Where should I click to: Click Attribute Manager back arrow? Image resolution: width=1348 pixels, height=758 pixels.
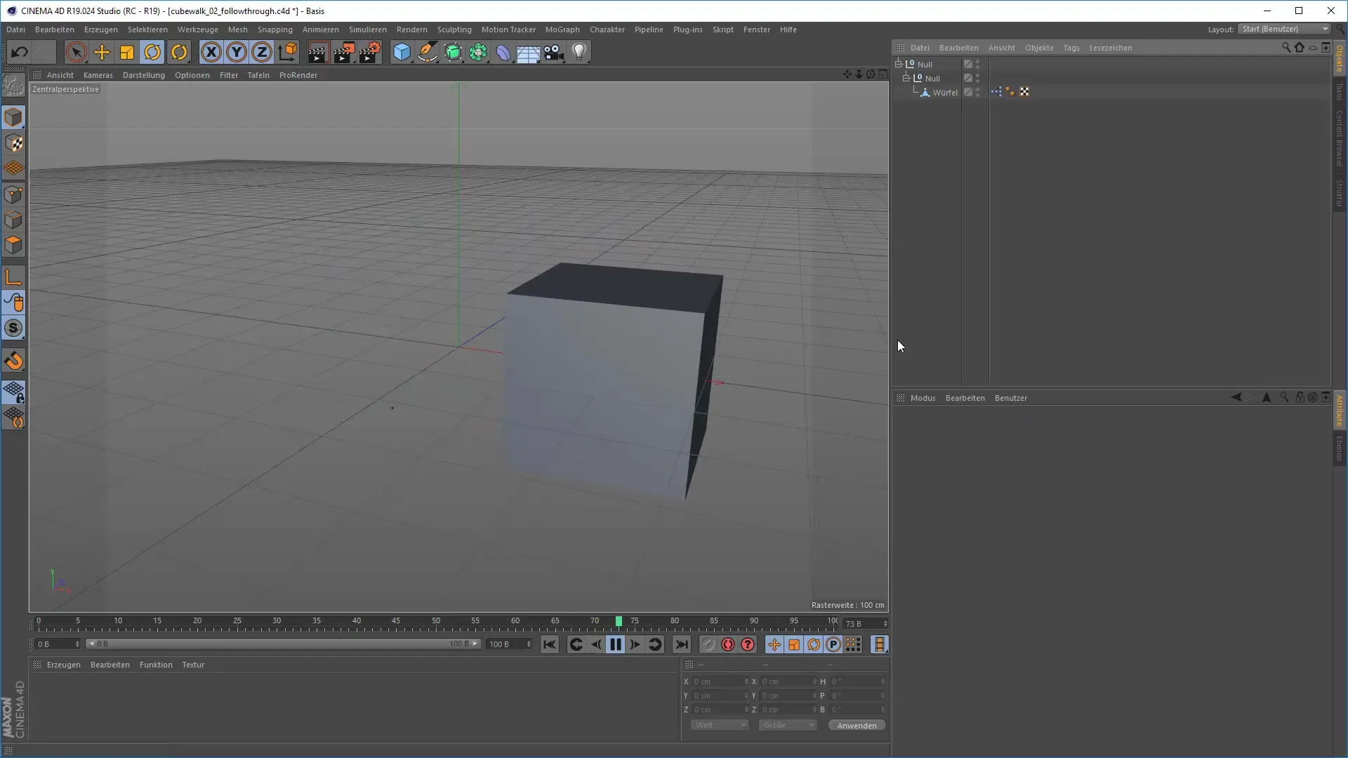point(1236,397)
